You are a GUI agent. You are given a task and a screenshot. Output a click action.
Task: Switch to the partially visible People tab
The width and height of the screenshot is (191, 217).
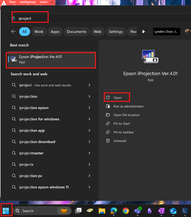coord(132,32)
